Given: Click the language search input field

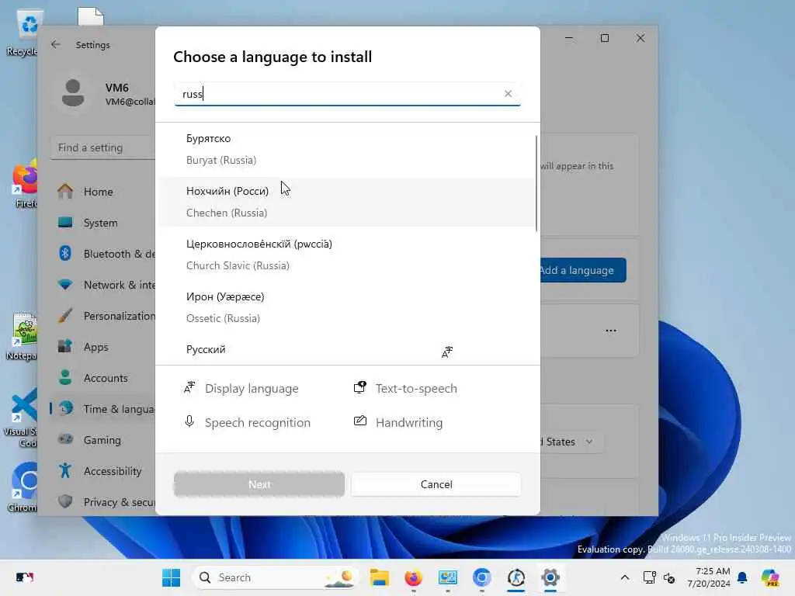Looking at the screenshot, I should tap(347, 94).
